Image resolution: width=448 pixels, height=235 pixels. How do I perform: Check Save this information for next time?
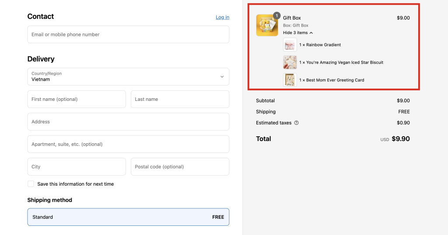[31, 184]
